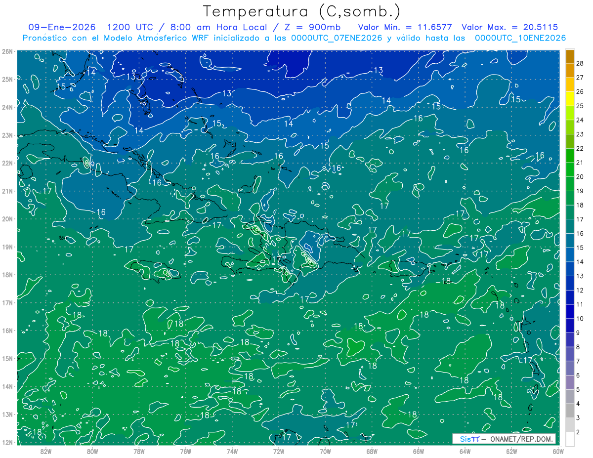The image size is (593, 458).
Task: Click the '23N' latitude axis label
Action: click(7, 135)
